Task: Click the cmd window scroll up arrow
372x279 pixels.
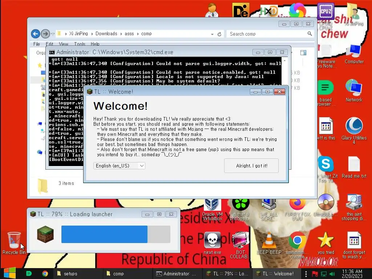Action: [284, 61]
